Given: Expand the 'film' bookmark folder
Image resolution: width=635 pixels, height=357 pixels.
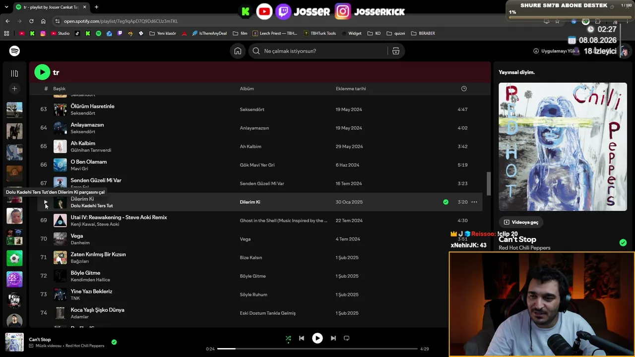Looking at the screenshot, I should (x=240, y=34).
